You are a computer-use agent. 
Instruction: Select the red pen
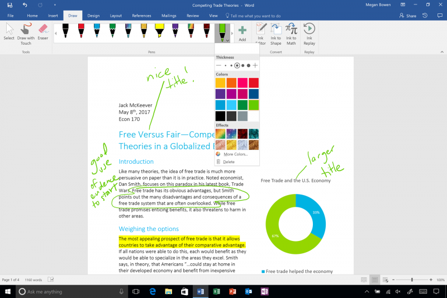(81, 31)
